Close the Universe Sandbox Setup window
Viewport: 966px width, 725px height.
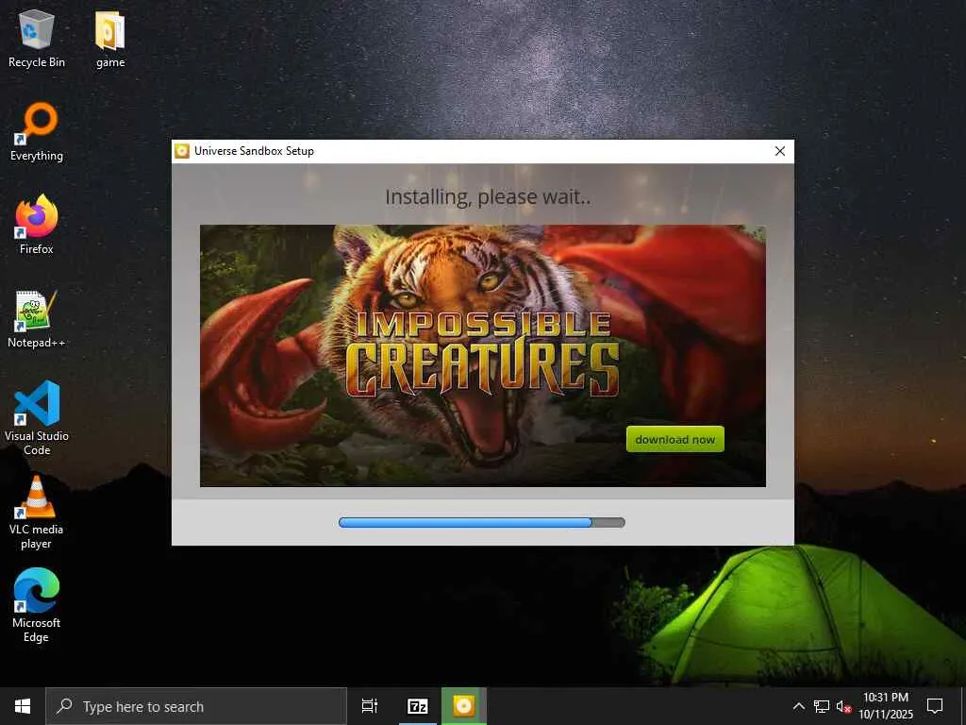[x=779, y=151]
